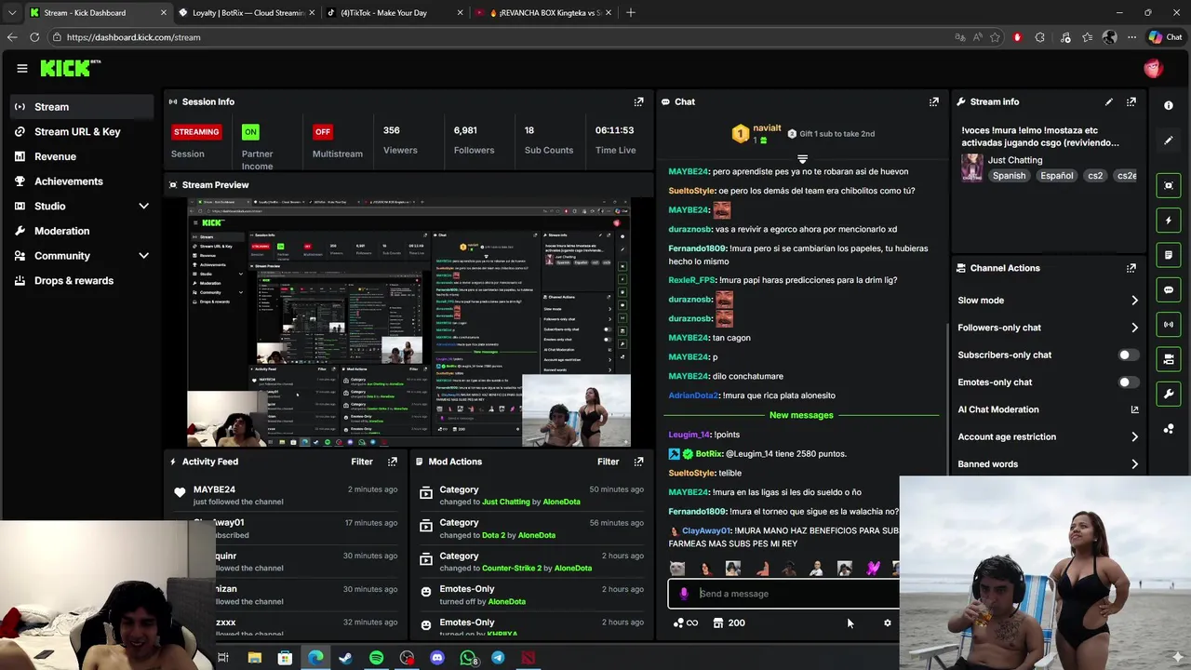The height and width of the screenshot is (670, 1191).
Task: Open Steam from the taskbar
Action: [x=345, y=658]
